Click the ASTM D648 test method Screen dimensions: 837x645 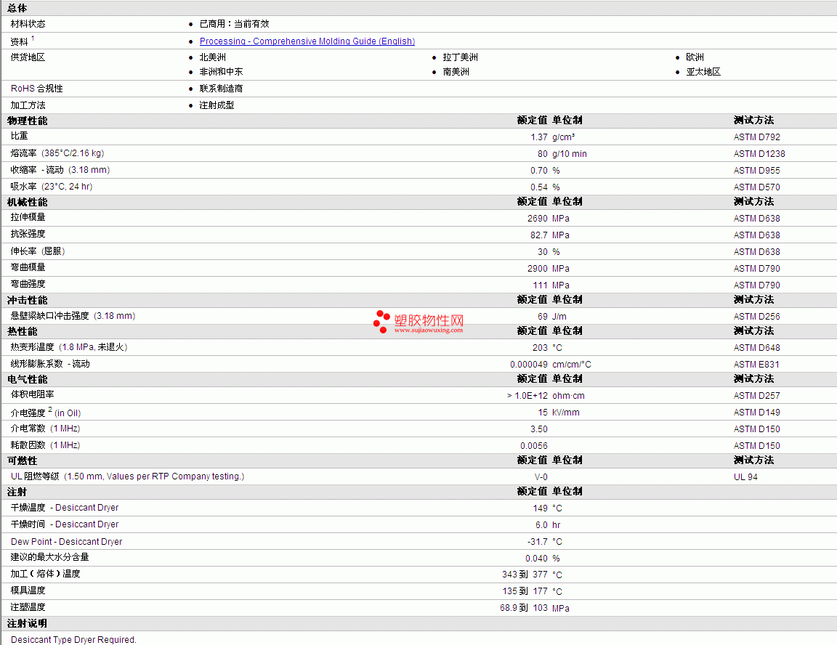click(x=756, y=348)
